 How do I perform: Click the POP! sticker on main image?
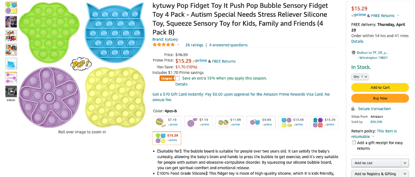coord(81,63)
